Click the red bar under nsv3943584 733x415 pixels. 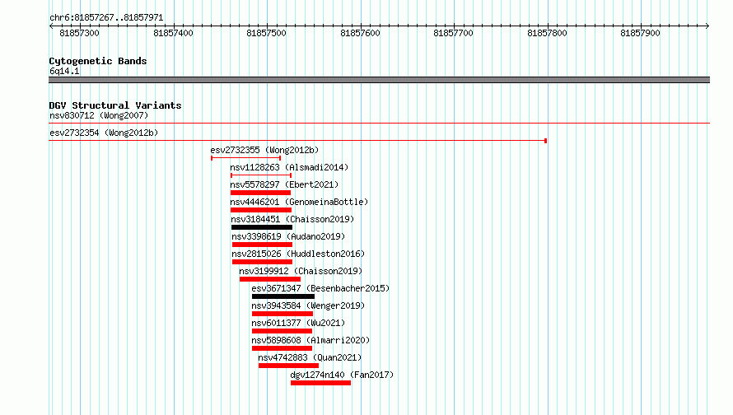[x=282, y=314]
